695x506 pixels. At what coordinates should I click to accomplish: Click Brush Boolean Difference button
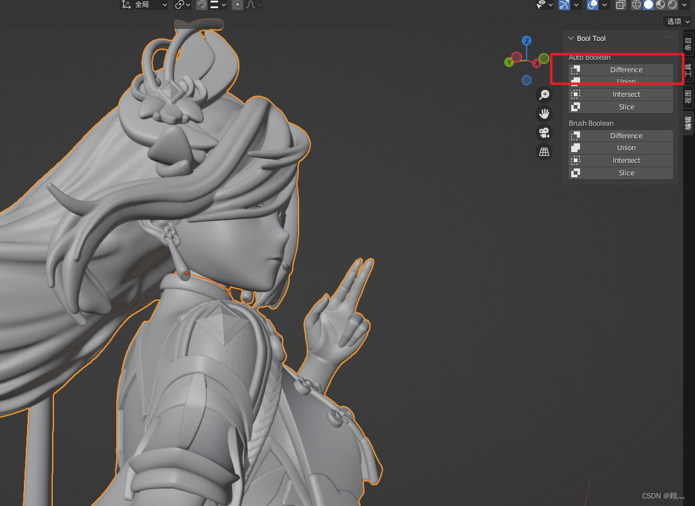pyautogui.click(x=621, y=136)
